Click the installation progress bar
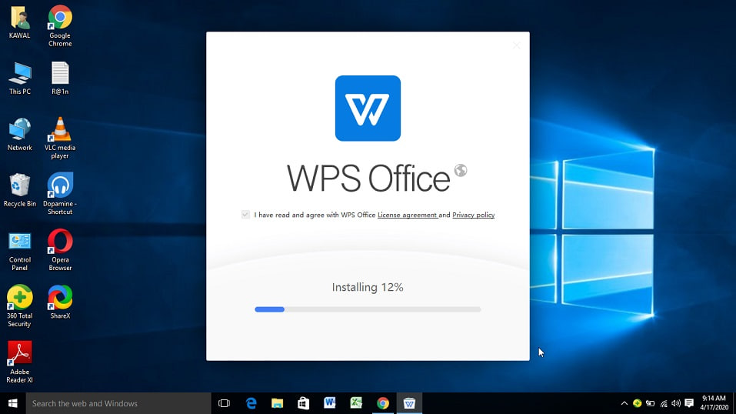736x414 pixels. [x=368, y=309]
